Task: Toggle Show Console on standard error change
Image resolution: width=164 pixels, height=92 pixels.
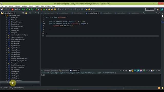Action: [141, 71]
